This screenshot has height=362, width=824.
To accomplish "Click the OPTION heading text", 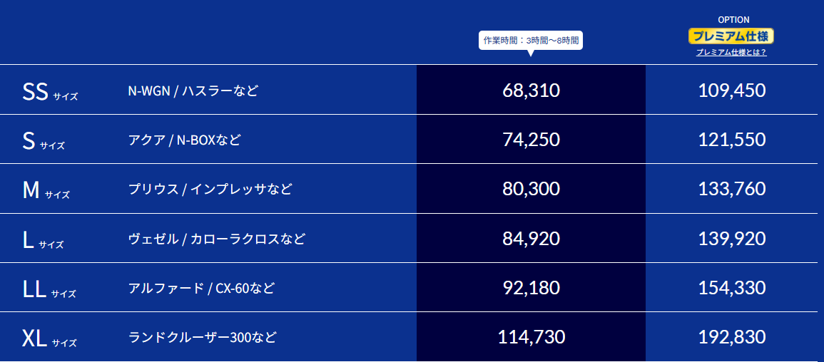I will coord(733,20).
